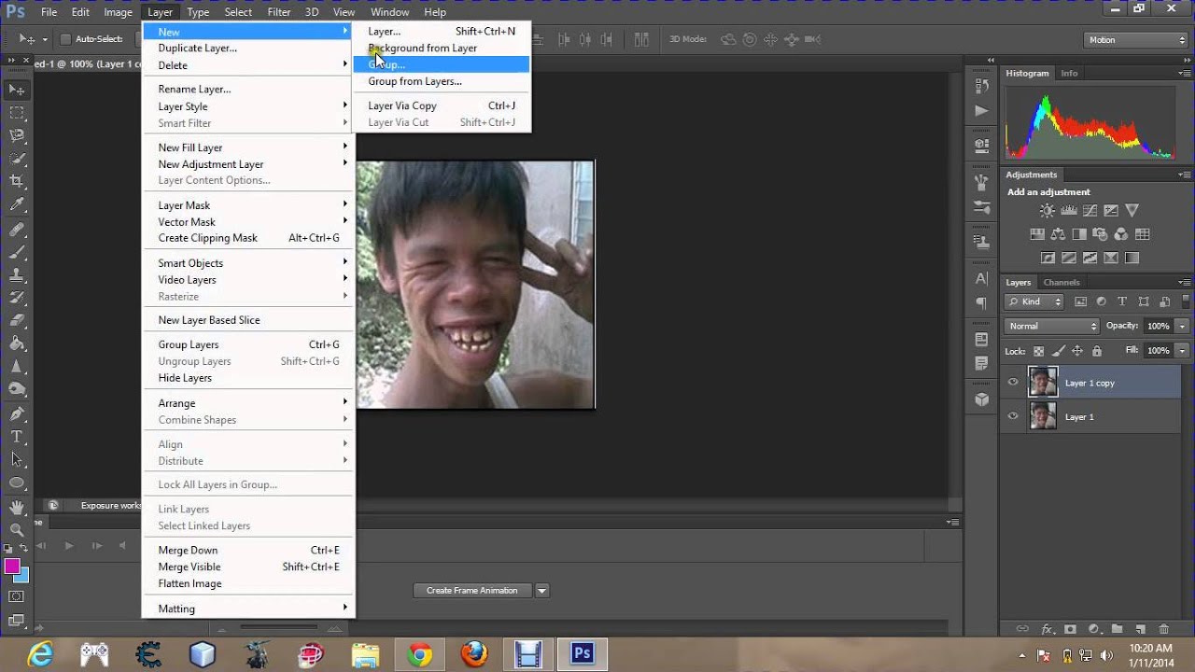Switch to the Channels tab
The image size is (1195, 672).
1062,282
